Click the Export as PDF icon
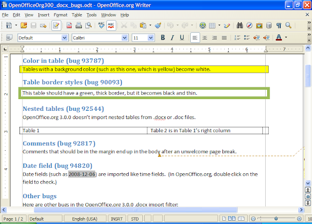Image resolution: width=312 pixels, height=224 pixels. (x=70, y=25)
